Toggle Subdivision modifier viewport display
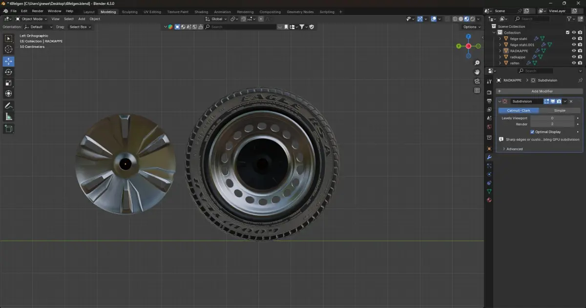The height and width of the screenshot is (308, 586). point(553,102)
